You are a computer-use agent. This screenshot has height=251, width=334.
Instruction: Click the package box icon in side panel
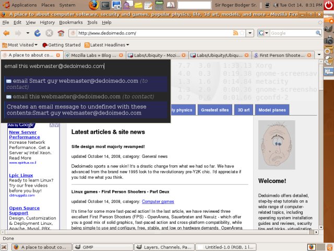328,61
